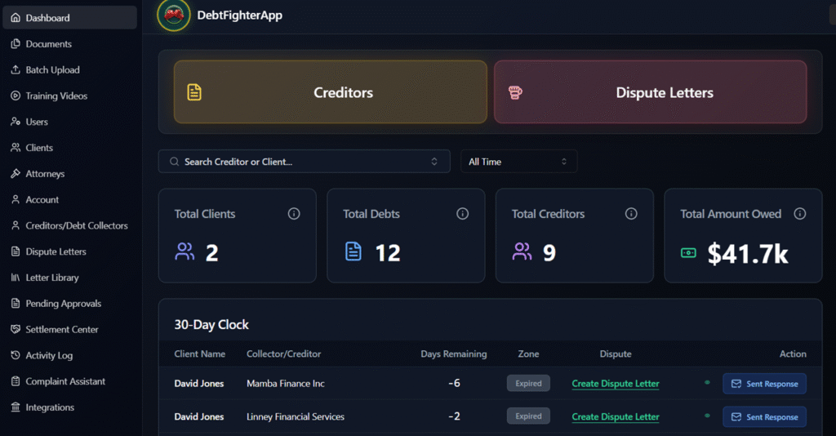The image size is (836, 436).
Task: Open Documents in the sidebar menu
Action: pos(48,44)
